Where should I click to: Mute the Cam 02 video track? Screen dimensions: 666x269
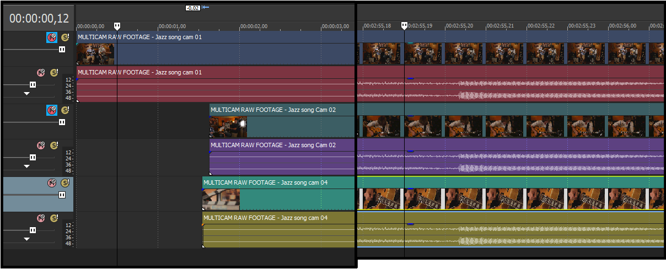(51, 110)
